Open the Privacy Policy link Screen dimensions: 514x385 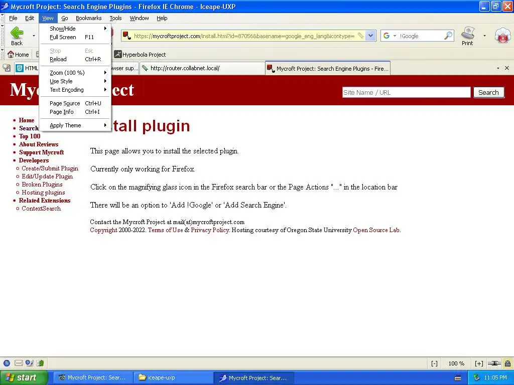point(210,230)
